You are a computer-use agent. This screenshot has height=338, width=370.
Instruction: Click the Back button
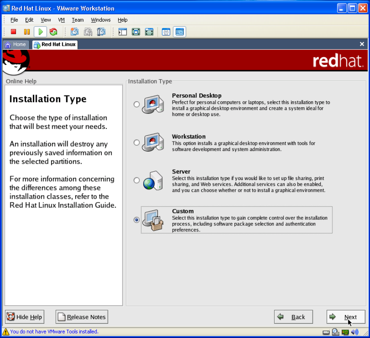point(293,317)
